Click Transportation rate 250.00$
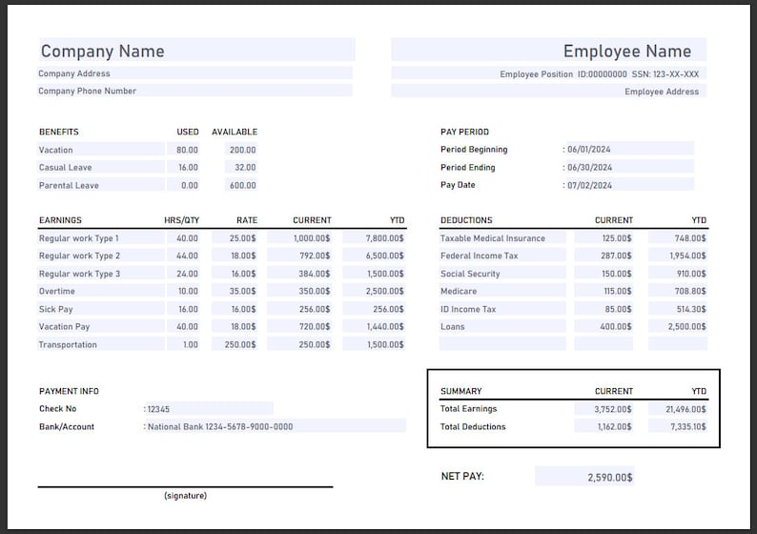The height and width of the screenshot is (534, 757). [235, 344]
